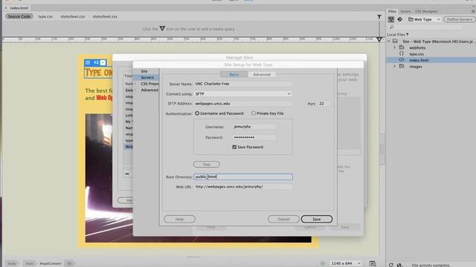Click the media query triangle icon in hint text

coord(162,28)
